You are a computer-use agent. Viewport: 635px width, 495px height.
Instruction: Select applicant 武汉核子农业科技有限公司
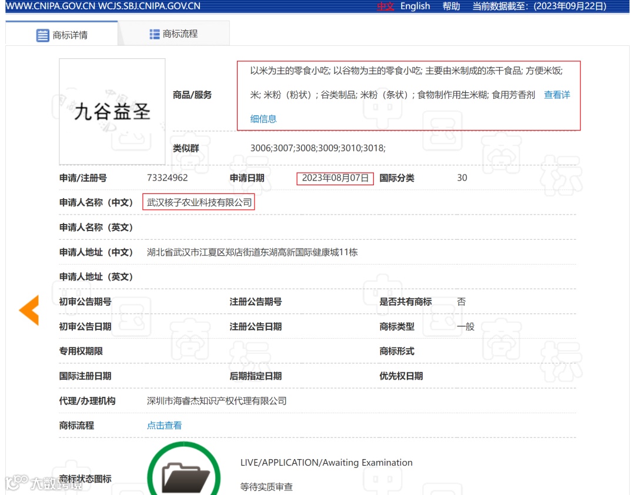click(199, 203)
